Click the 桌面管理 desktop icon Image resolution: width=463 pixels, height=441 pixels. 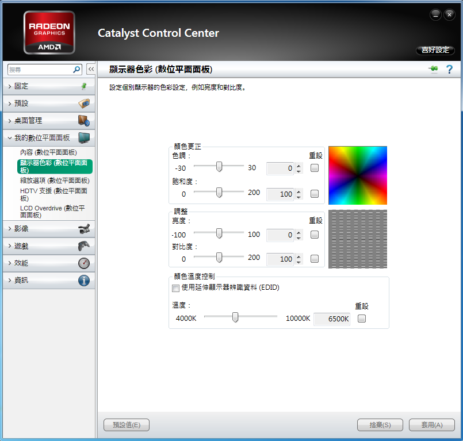[84, 121]
